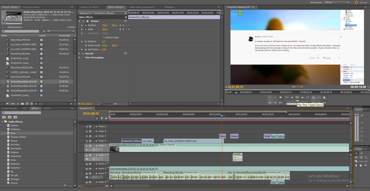The width and height of the screenshot is (370, 191).
Task: Switch to the Resource Central tab
Action: [31, 7]
